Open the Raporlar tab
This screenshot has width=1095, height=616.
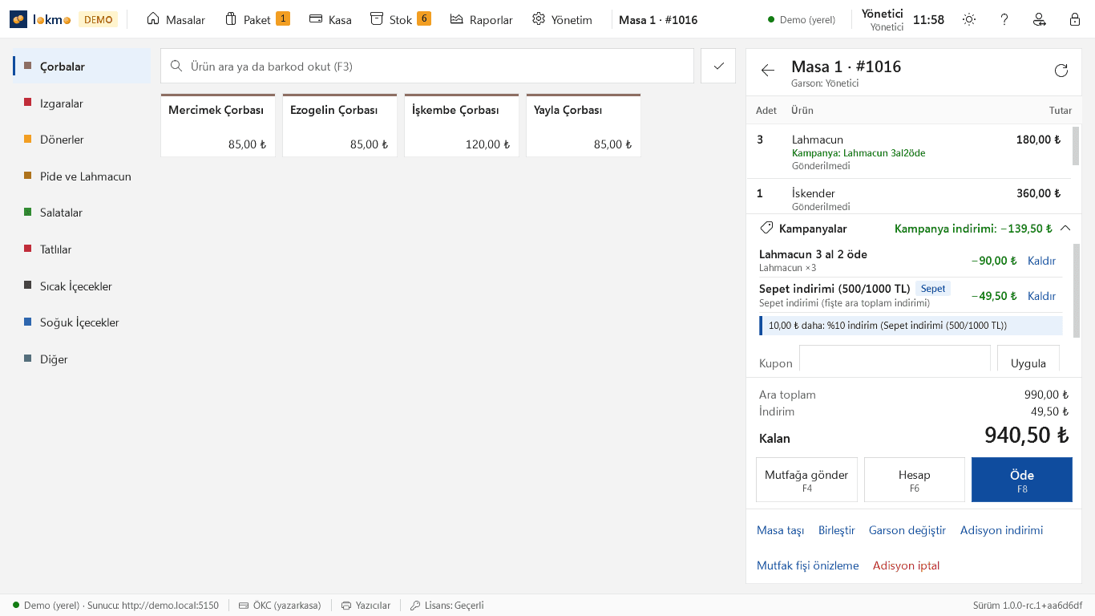point(482,19)
